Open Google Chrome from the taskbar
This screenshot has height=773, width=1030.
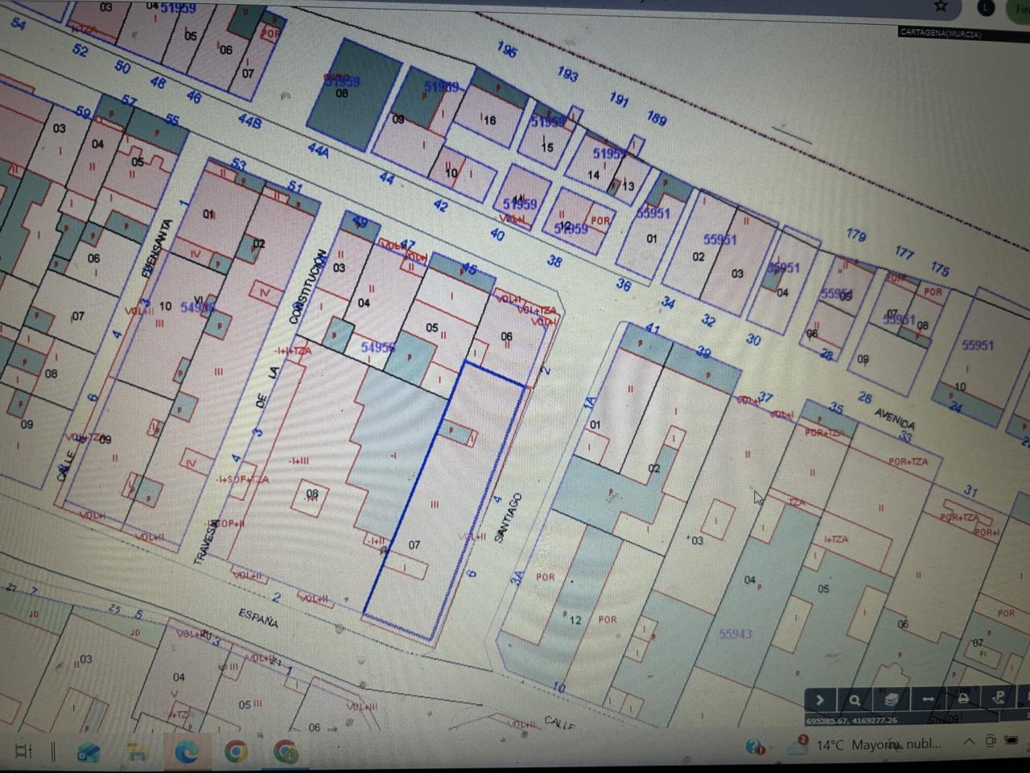pyautogui.click(x=236, y=752)
